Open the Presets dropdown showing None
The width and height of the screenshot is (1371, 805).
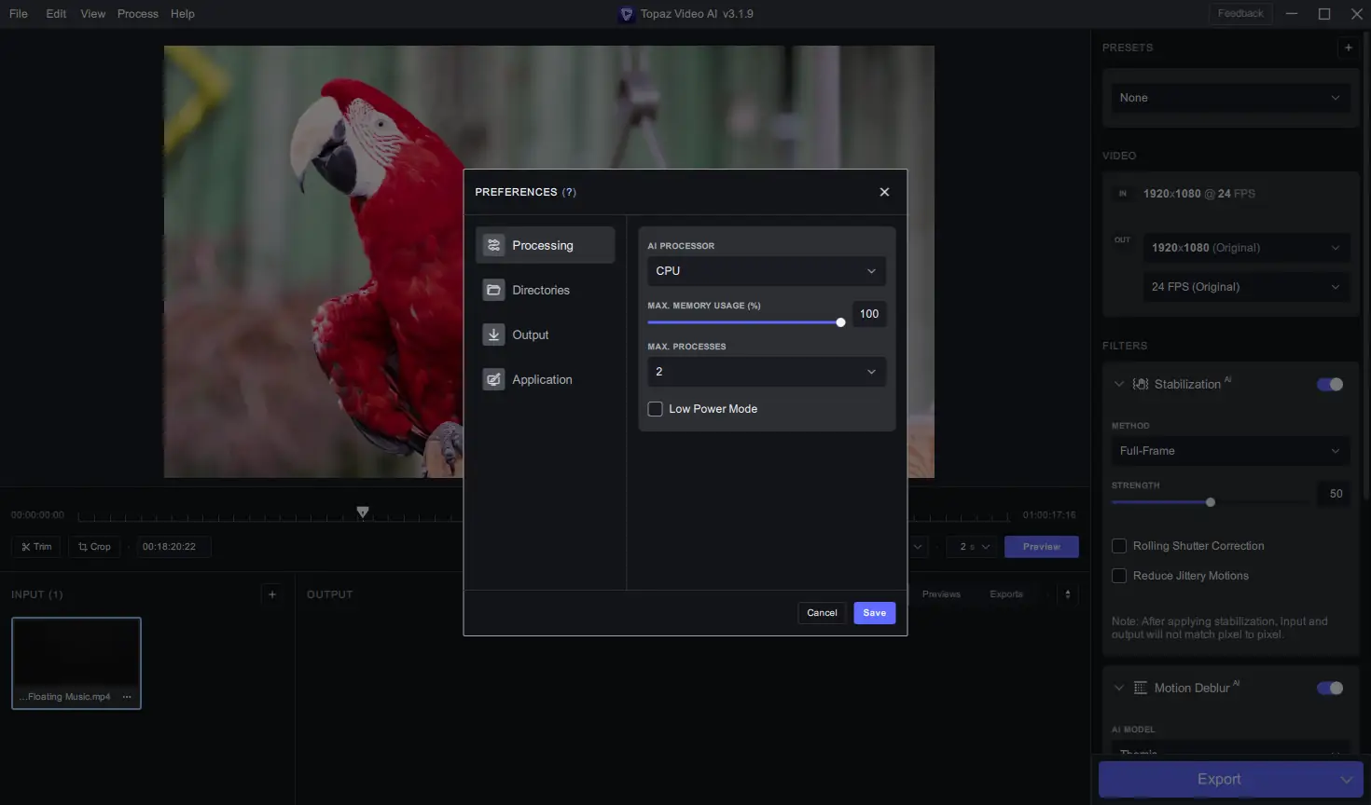coord(1230,98)
